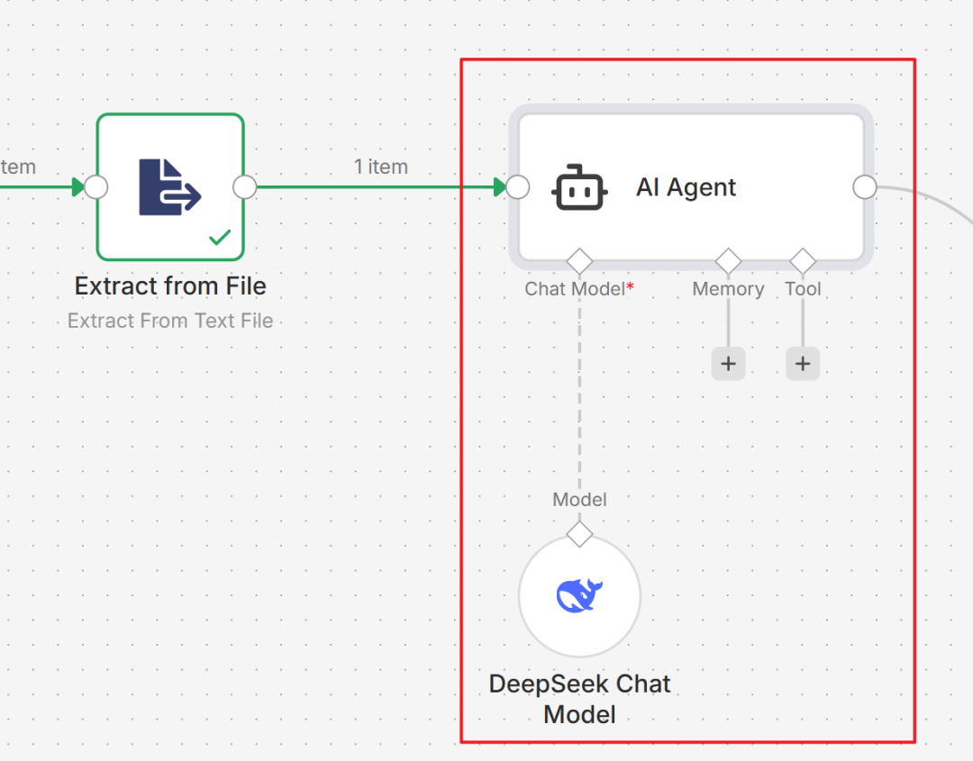
Task: Click the 1 item connection label
Action: pos(381,167)
